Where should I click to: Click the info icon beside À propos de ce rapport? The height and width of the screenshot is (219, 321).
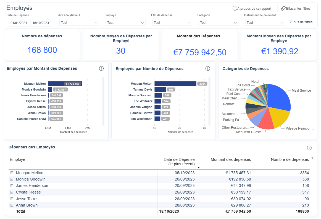(235, 8)
